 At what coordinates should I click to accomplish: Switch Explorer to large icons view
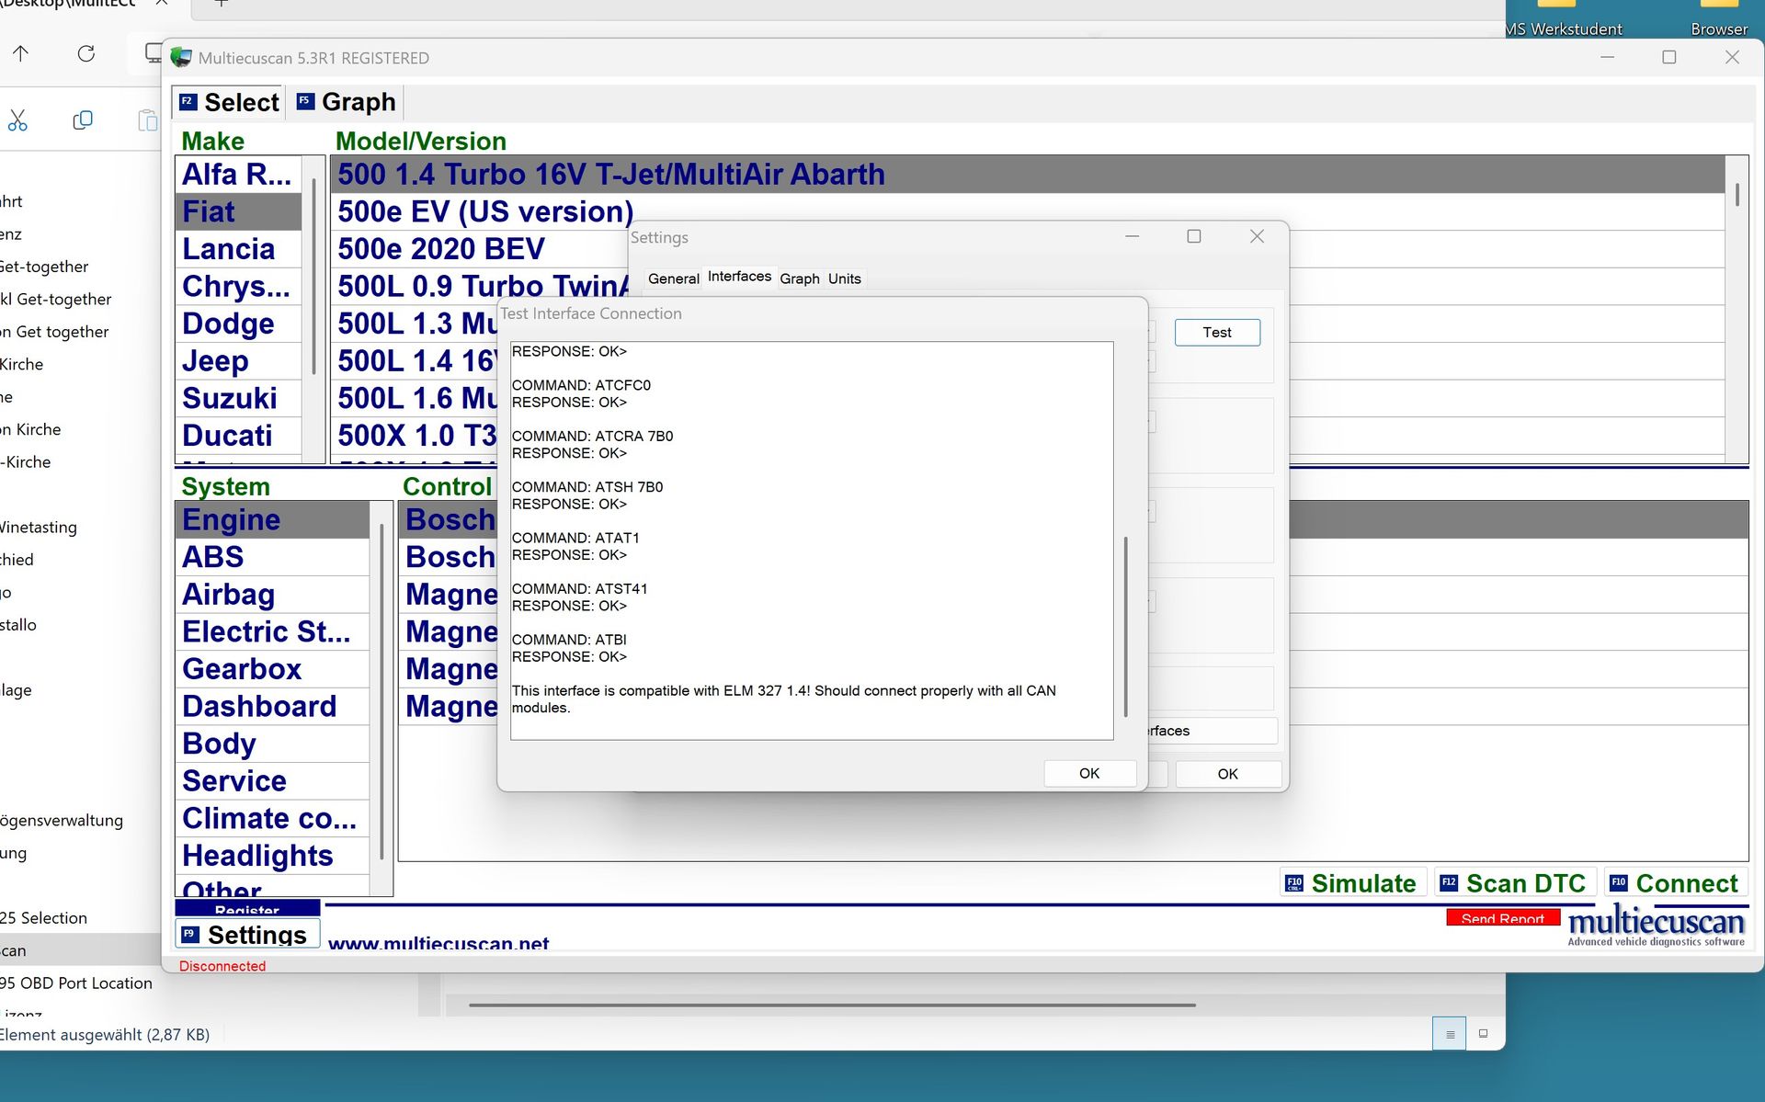pos(1483,1034)
